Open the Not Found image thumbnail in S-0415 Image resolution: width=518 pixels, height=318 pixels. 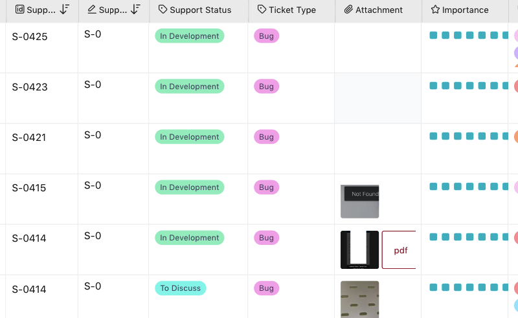point(360,201)
